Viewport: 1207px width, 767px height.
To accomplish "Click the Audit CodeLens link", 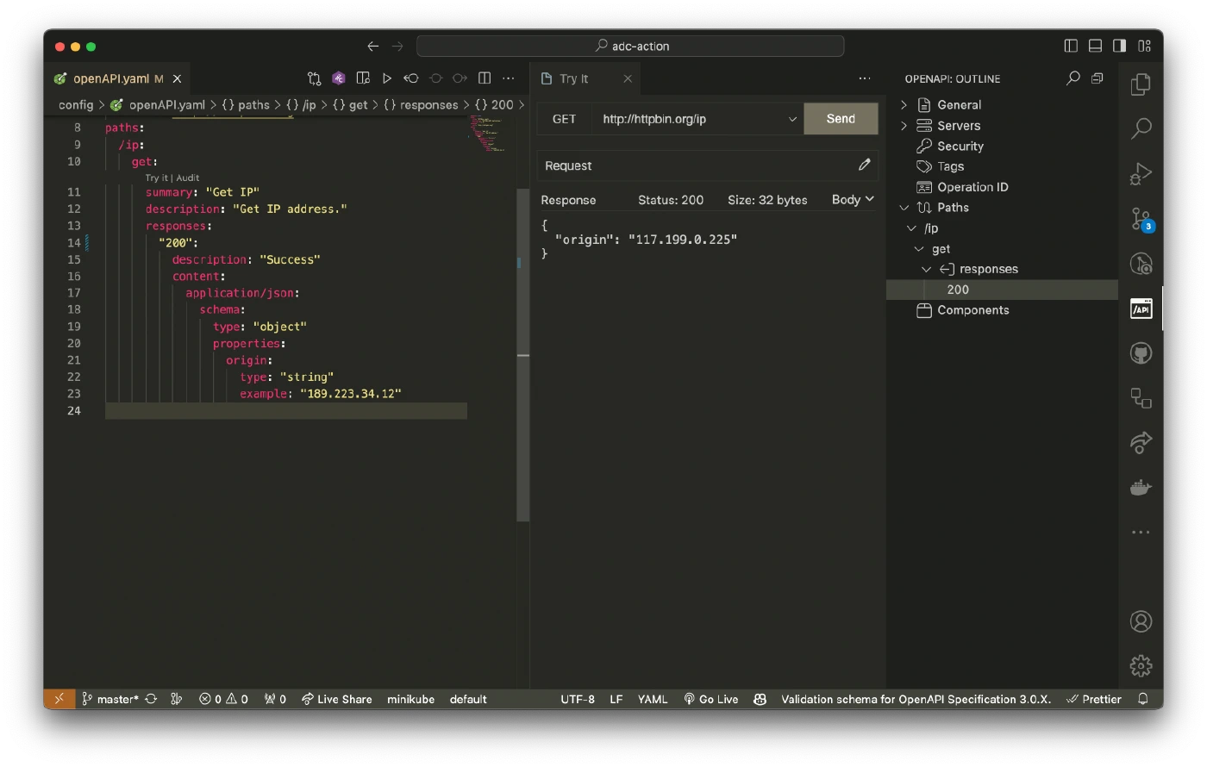I will 188,178.
